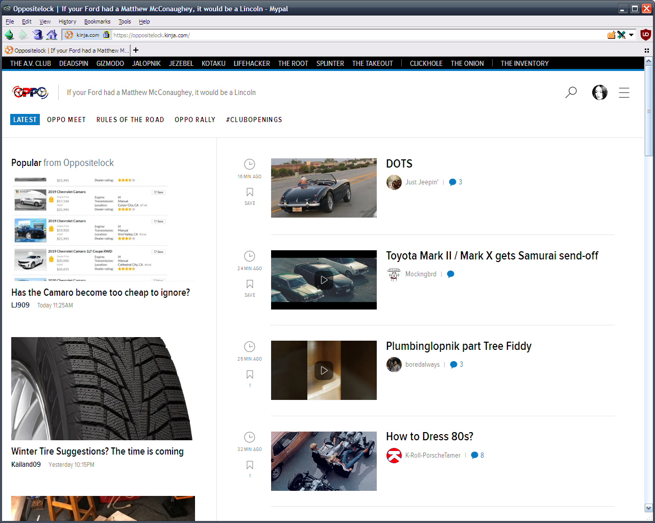This screenshot has height=523, width=655.
Task: Open 'Has the Camaro become too cheap' story
Action: tap(101, 293)
